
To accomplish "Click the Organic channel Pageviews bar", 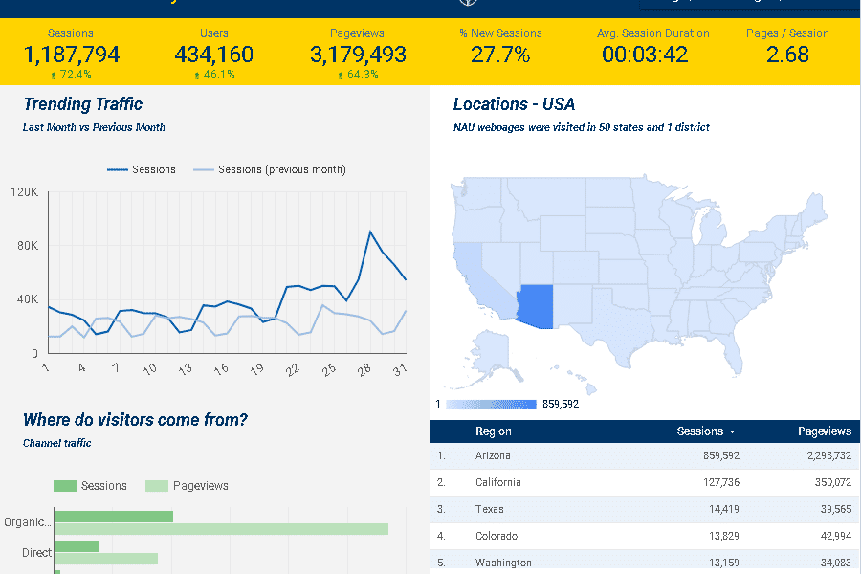I will click(221, 529).
